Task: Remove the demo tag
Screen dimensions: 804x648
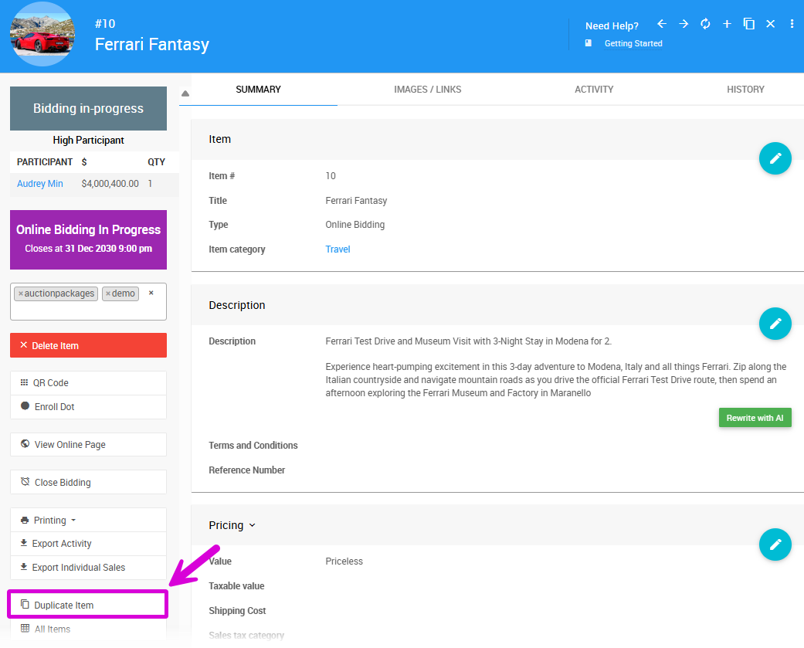Action: tap(108, 293)
